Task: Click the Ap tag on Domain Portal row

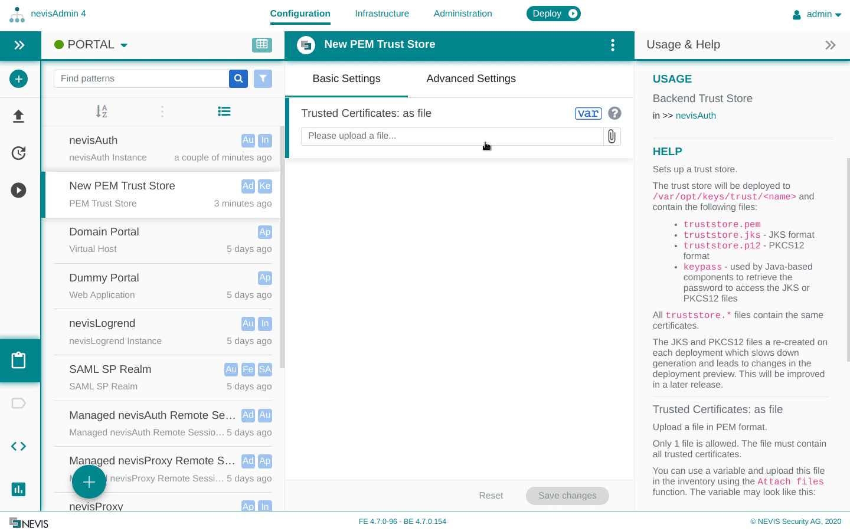Action: [265, 232]
